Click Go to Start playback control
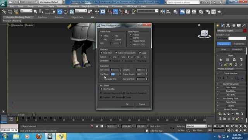Screen dimensions: 248x140 pyautogui.click(x=210, y=126)
